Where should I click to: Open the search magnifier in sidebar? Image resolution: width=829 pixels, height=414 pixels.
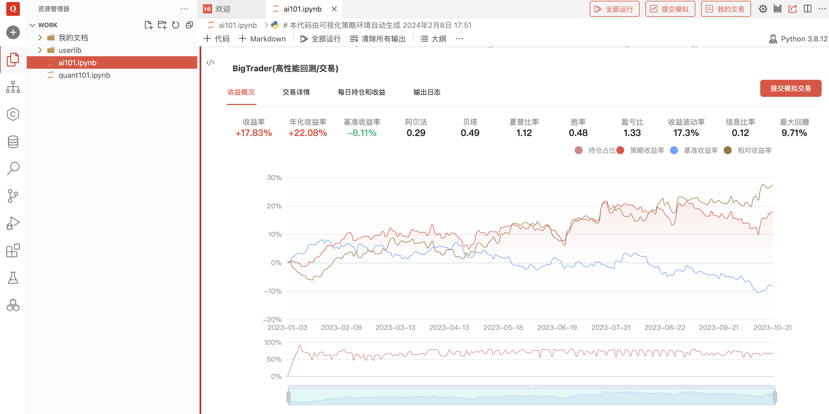(x=13, y=168)
